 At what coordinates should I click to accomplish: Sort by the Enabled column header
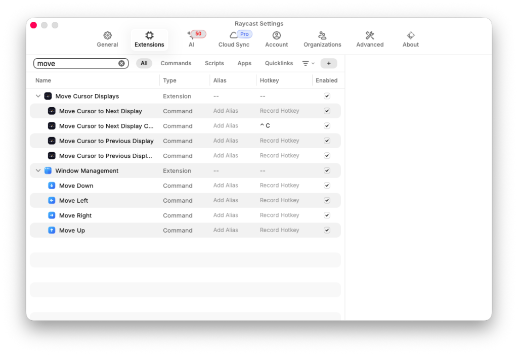pos(326,80)
